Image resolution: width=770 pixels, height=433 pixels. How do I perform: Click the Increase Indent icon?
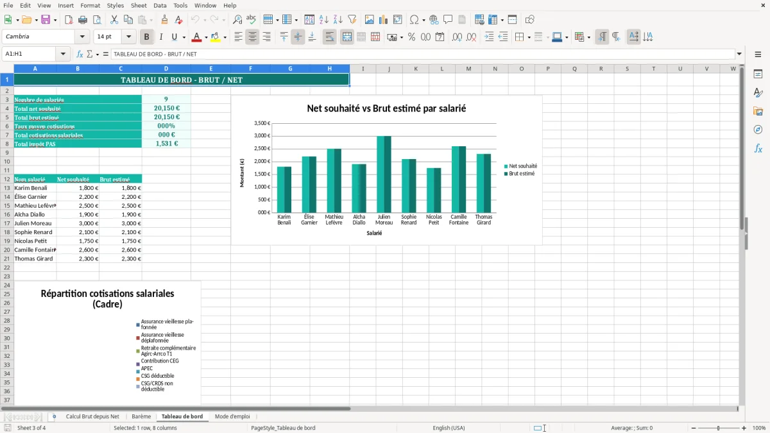(489, 37)
